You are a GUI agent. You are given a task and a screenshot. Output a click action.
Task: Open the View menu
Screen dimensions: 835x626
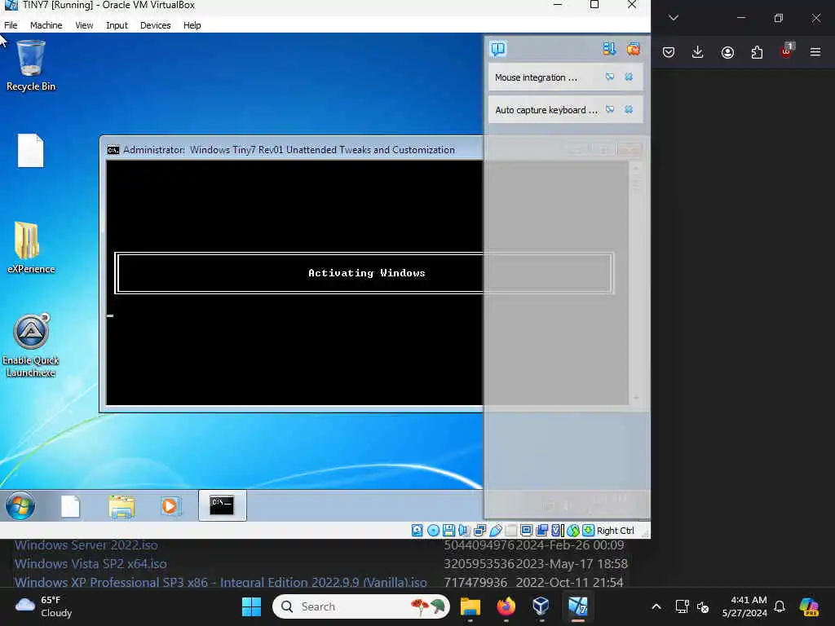(x=84, y=25)
